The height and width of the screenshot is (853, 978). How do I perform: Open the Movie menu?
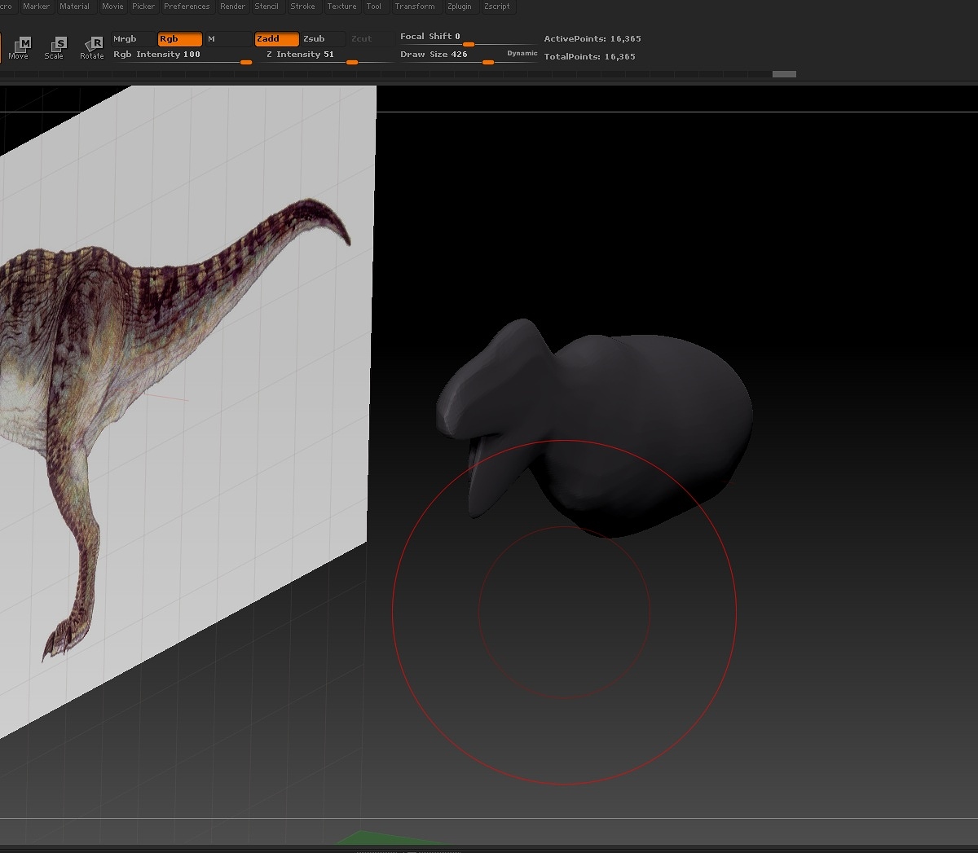[x=112, y=7]
